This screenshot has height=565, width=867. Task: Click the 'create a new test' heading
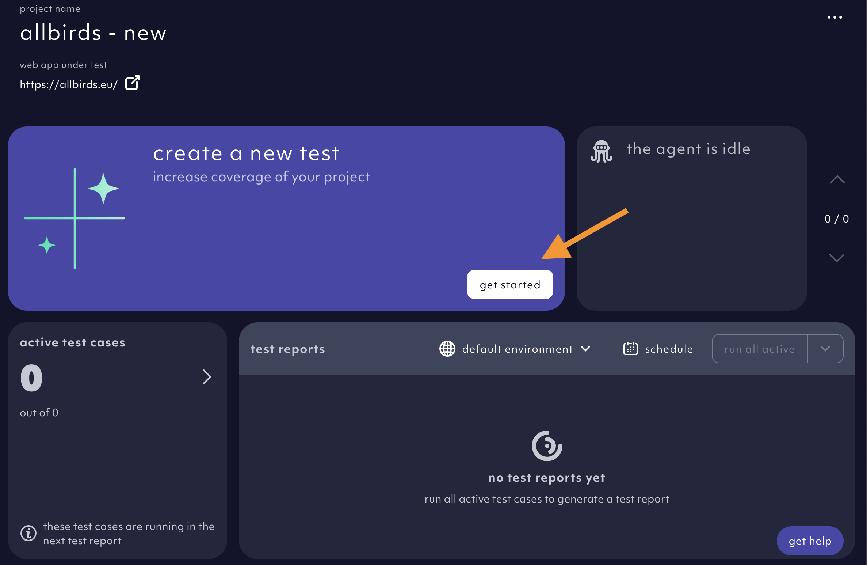[247, 153]
